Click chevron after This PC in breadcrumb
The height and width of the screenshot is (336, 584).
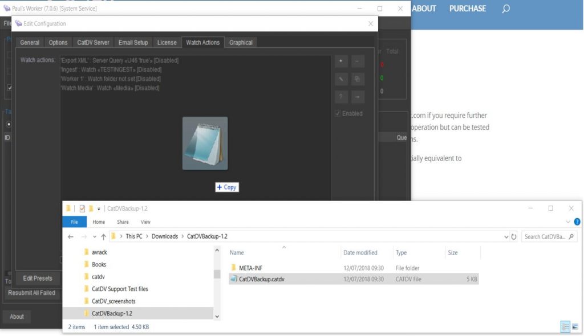click(x=147, y=237)
